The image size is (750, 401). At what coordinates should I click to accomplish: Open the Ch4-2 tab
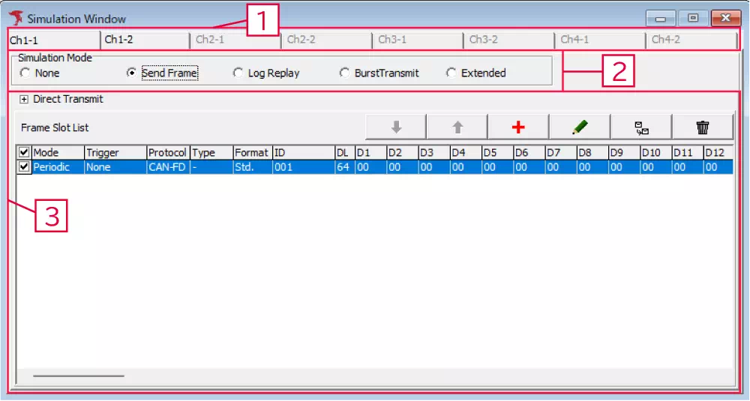691,40
